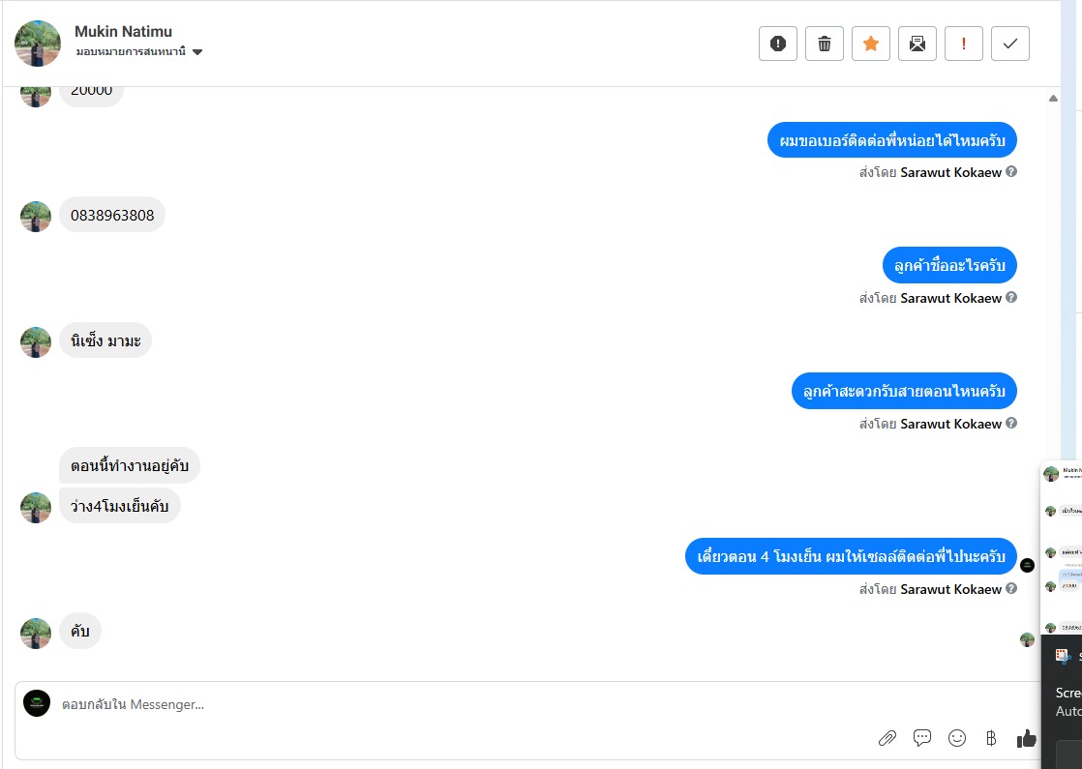
Task: Click help icon beside first Sarawut Kokaew label
Action: 1011,172
